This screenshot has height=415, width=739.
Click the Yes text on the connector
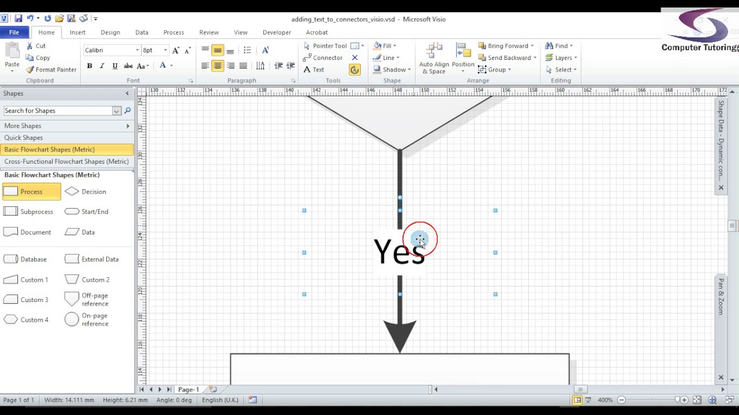[x=399, y=252]
